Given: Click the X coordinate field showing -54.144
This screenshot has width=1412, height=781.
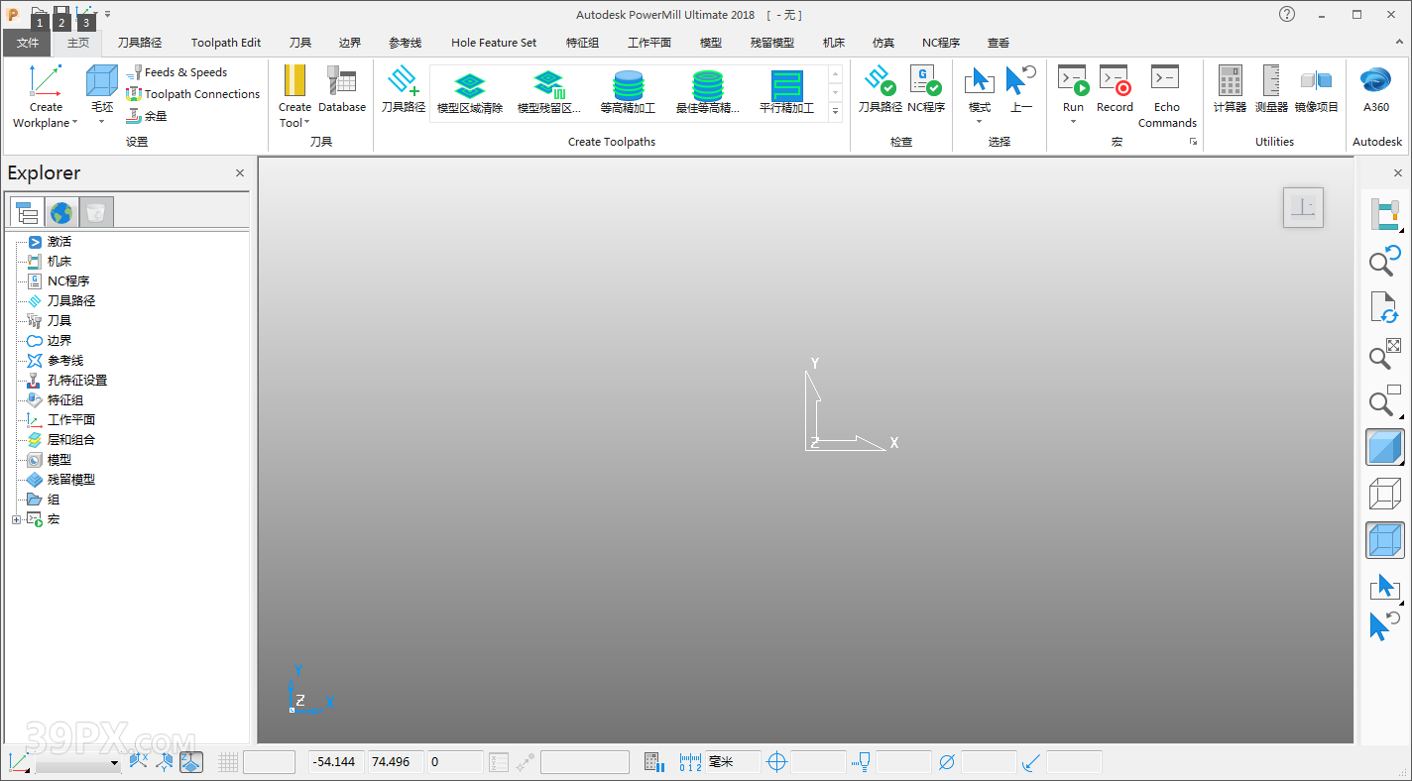Looking at the screenshot, I should (x=336, y=762).
